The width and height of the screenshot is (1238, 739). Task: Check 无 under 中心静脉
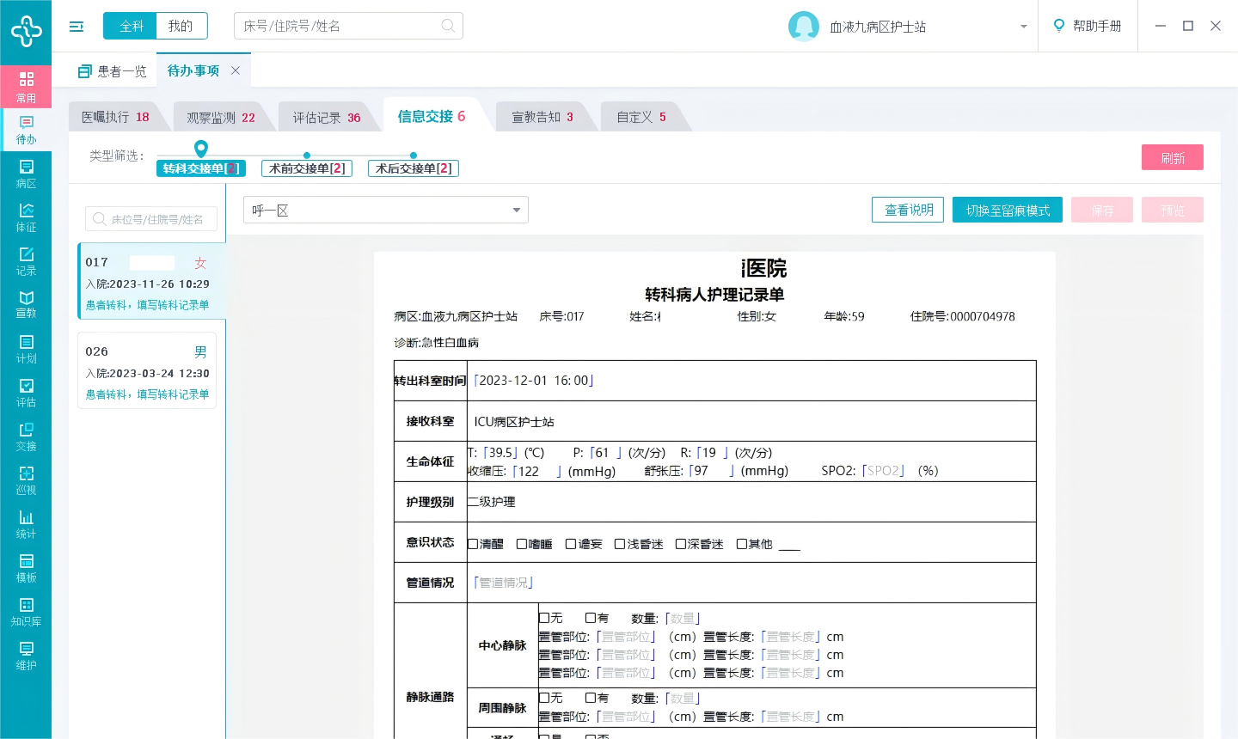pyautogui.click(x=544, y=618)
